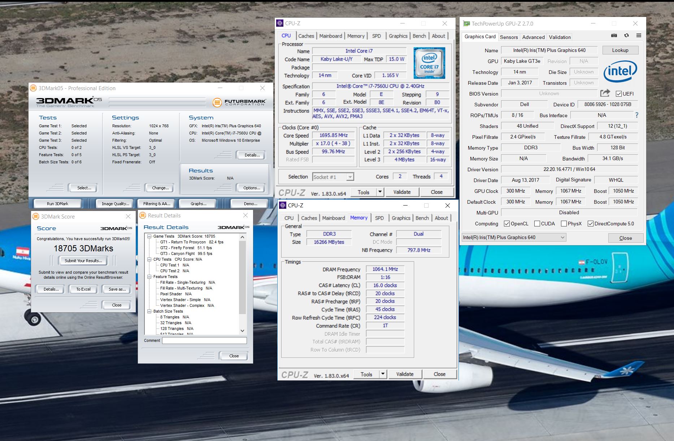Image resolution: width=674 pixels, height=441 pixels.
Task: Click the 3DMark05 window title icon
Action: (33, 88)
